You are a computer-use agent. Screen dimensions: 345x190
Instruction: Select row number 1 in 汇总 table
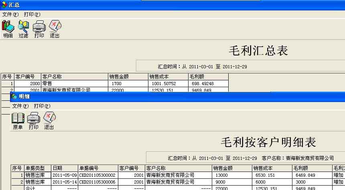pyautogui.click(x=8, y=84)
